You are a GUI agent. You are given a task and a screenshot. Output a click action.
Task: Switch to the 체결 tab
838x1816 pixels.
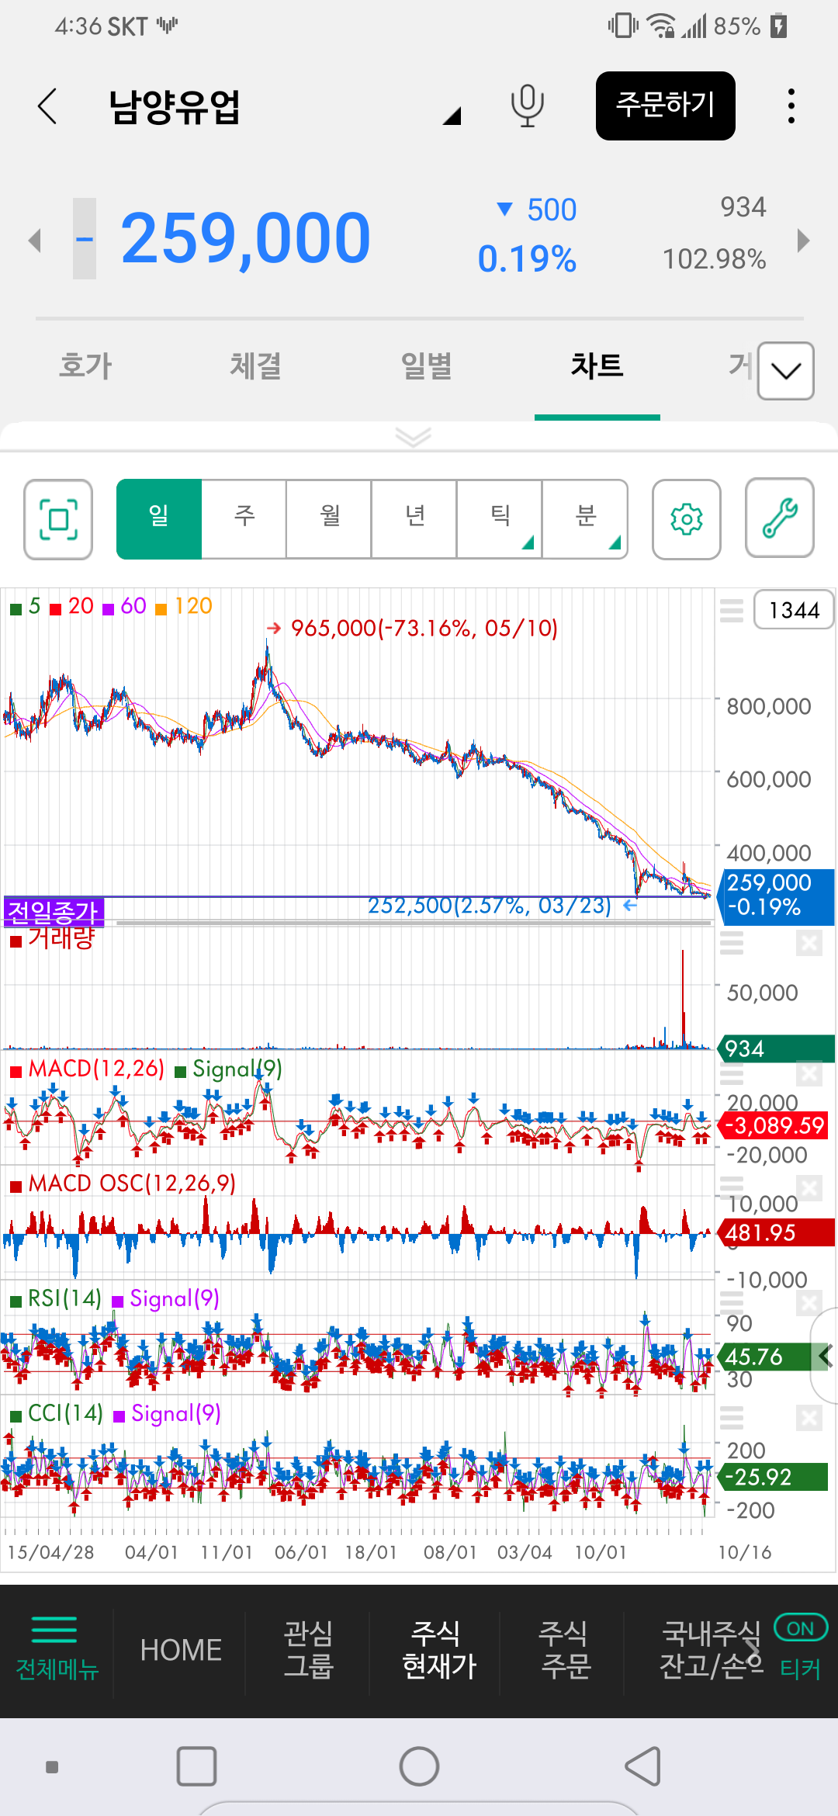click(255, 366)
